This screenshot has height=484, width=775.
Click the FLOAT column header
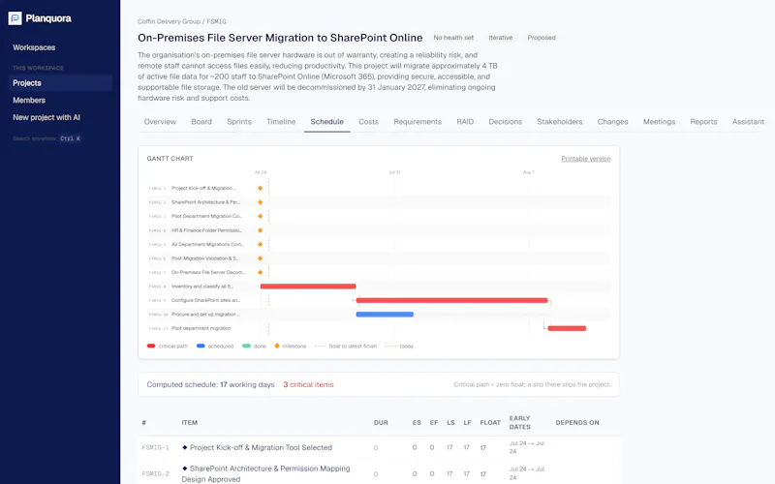click(490, 423)
